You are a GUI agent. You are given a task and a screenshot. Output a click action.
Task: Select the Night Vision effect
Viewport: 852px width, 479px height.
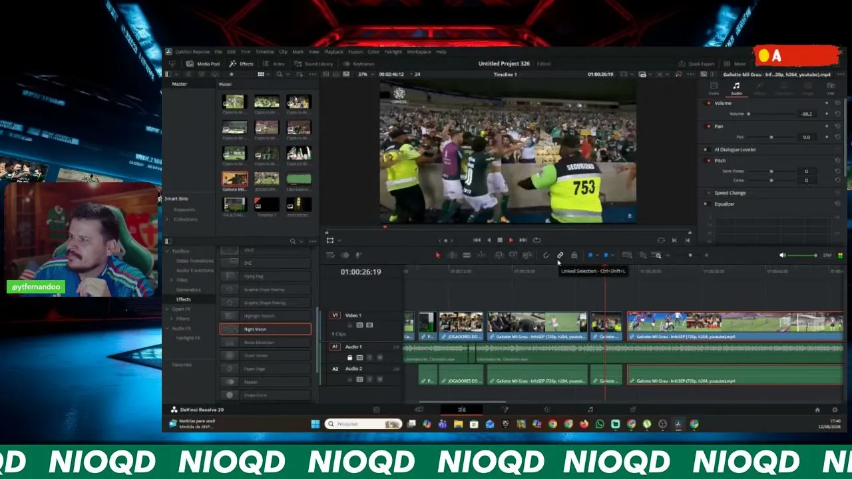(x=265, y=329)
